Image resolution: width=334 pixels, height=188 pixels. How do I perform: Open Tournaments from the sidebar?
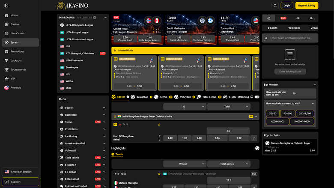coord(21,70)
